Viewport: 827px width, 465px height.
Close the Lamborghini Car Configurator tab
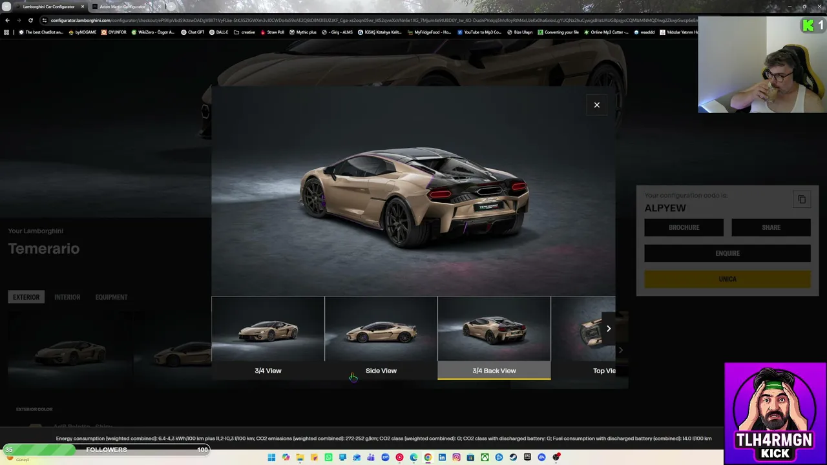pos(82,6)
